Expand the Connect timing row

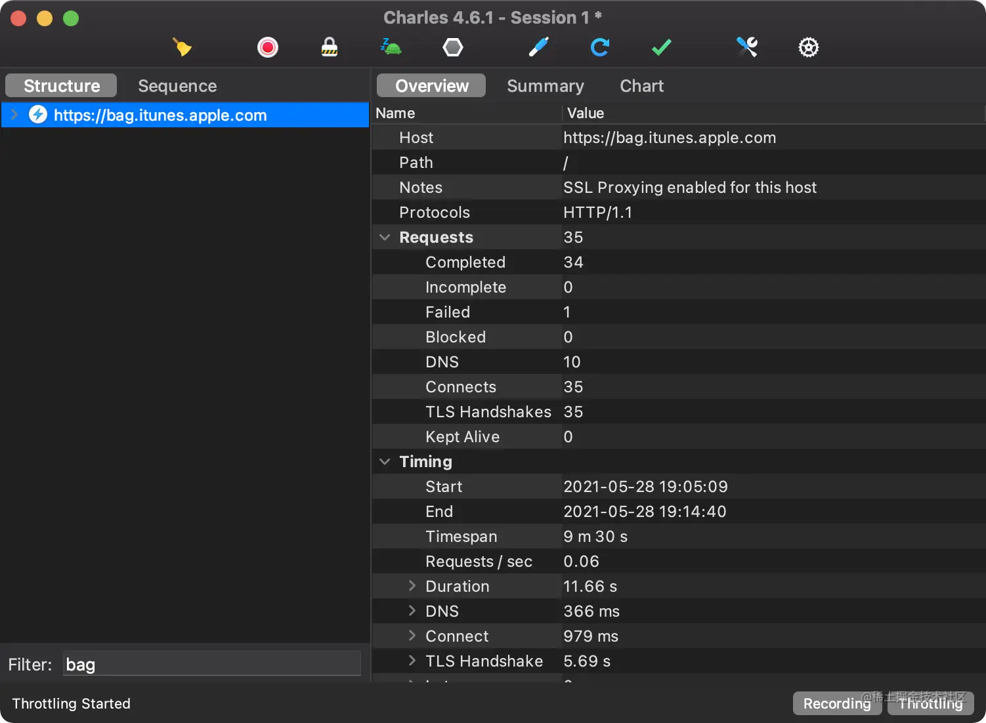click(x=412, y=636)
